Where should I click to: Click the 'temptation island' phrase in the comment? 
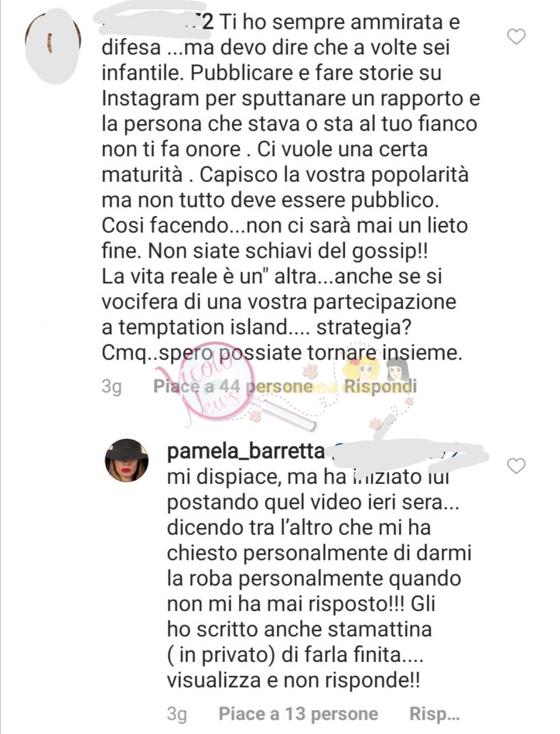[202, 327]
